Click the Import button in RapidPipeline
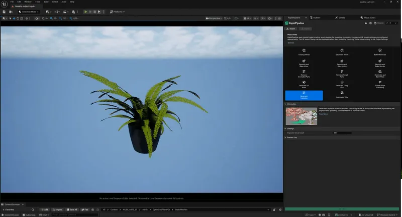This screenshot has width=402, height=217. pyautogui.click(x=292, y=29)
